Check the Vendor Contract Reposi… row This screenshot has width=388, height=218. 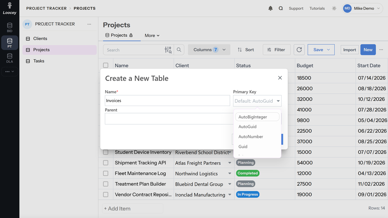coord(106,194)
